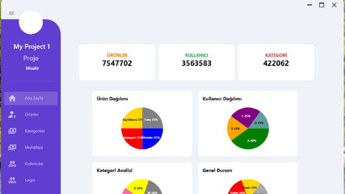Select the blue Ürünler 25% pie slice
Viewport: 345px width, 194px height.
(x=152, y=138)
